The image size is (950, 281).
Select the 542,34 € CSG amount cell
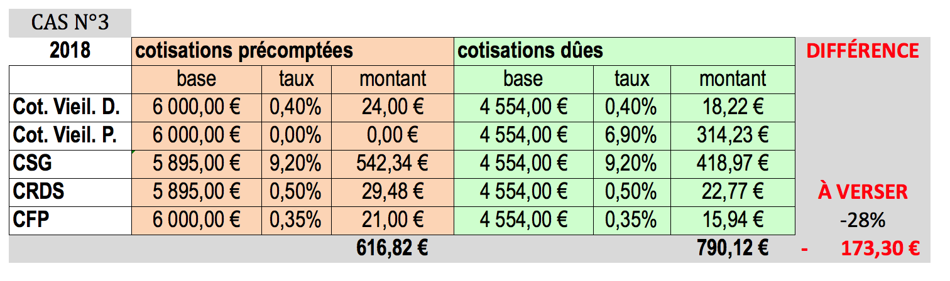393,163
